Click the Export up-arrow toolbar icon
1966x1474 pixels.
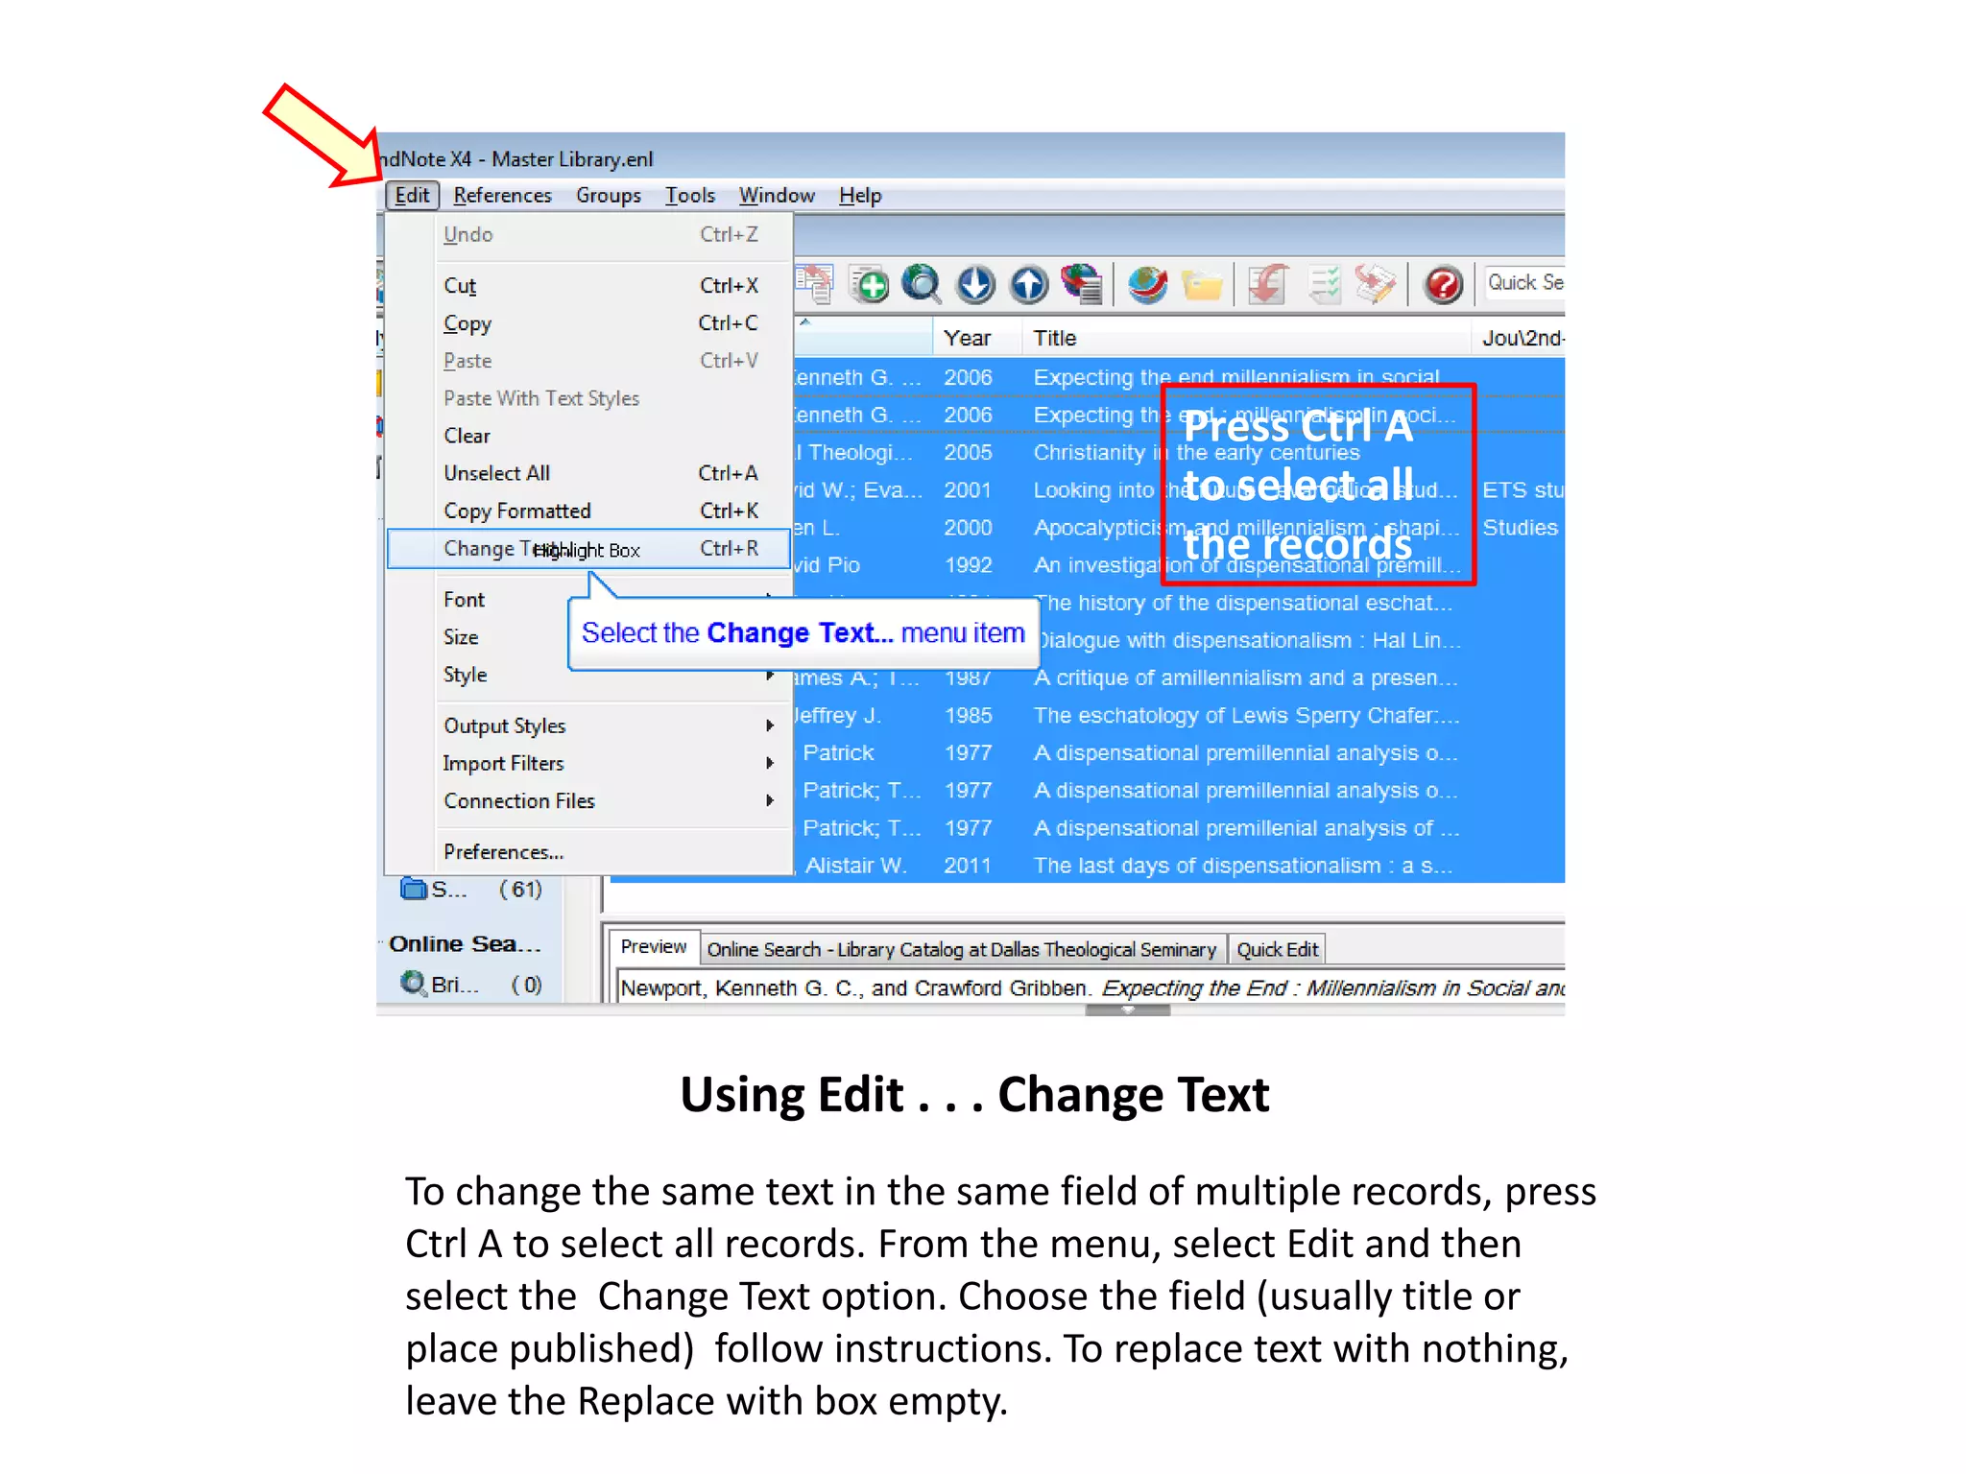tap(1029, 285)
